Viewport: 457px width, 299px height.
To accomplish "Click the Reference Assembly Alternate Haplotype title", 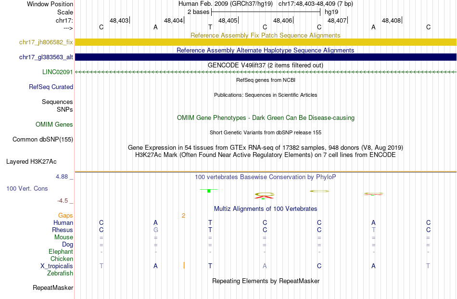I will coord(266,50).
